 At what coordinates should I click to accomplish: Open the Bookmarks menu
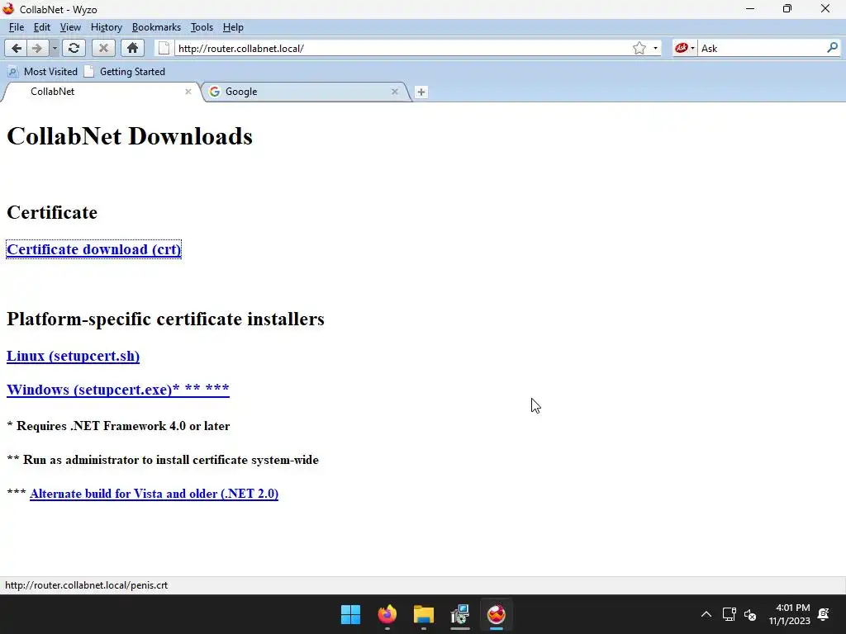click(x=156, y=27)
